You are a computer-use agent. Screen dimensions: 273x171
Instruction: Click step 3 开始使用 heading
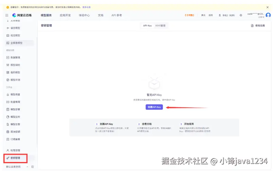189,124
